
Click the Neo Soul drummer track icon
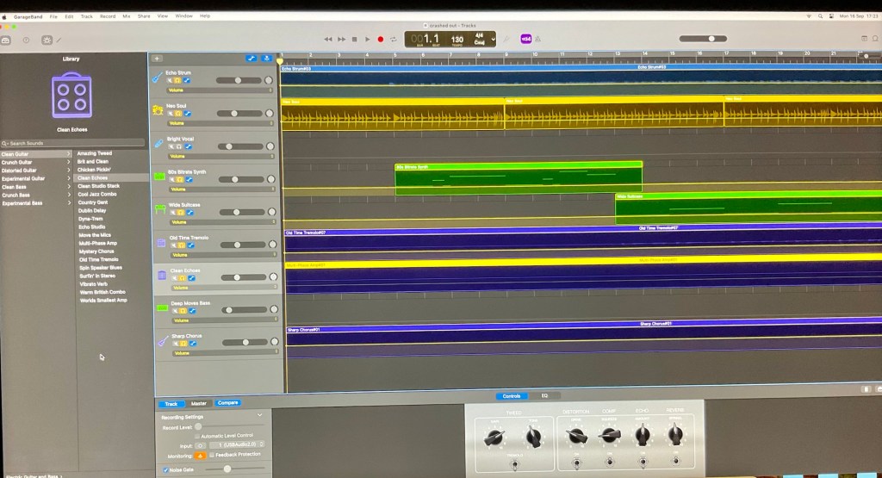(158, 110)
